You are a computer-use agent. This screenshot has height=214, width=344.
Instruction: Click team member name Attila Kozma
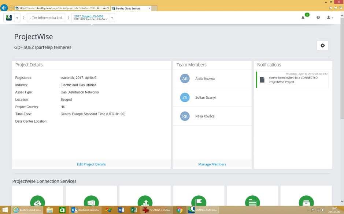click(x=205, y=79)
